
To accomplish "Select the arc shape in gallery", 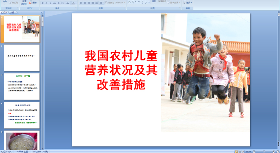I will [136, 2].
